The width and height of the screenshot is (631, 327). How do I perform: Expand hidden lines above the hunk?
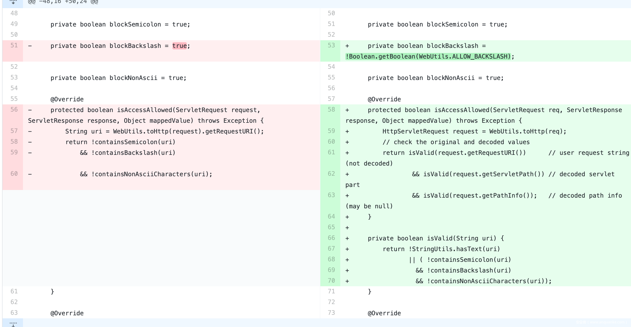pyautogui.click(x=13, y=2)
